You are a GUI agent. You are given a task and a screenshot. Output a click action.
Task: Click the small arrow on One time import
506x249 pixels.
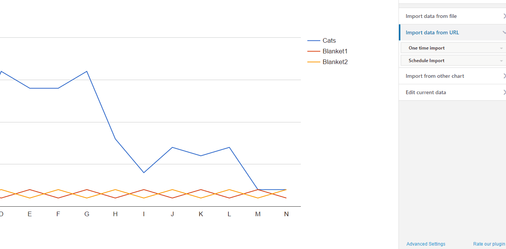(501, 48)
